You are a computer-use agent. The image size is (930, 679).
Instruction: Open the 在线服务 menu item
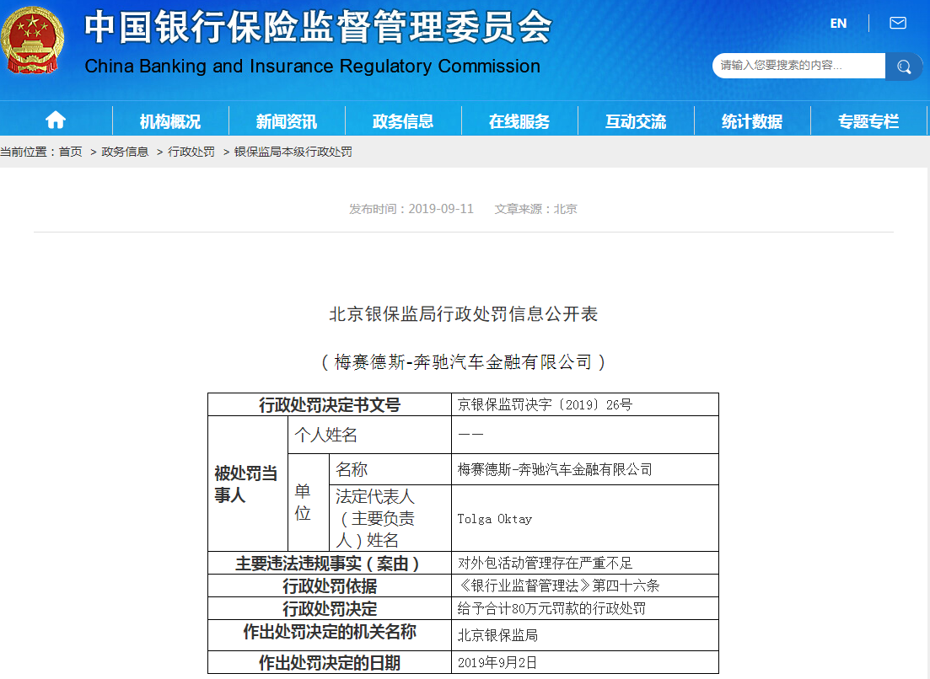519,121
